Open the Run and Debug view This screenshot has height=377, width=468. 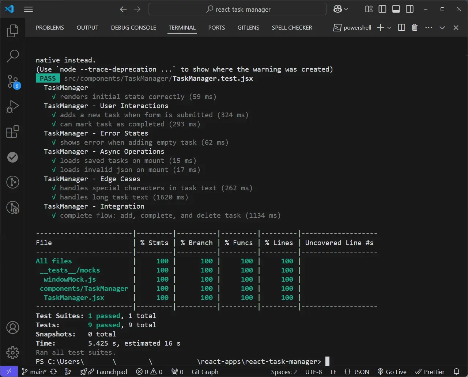click(13, 107)
